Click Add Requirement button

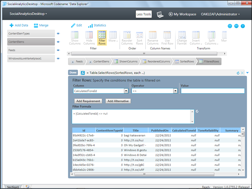pos(88,101)
